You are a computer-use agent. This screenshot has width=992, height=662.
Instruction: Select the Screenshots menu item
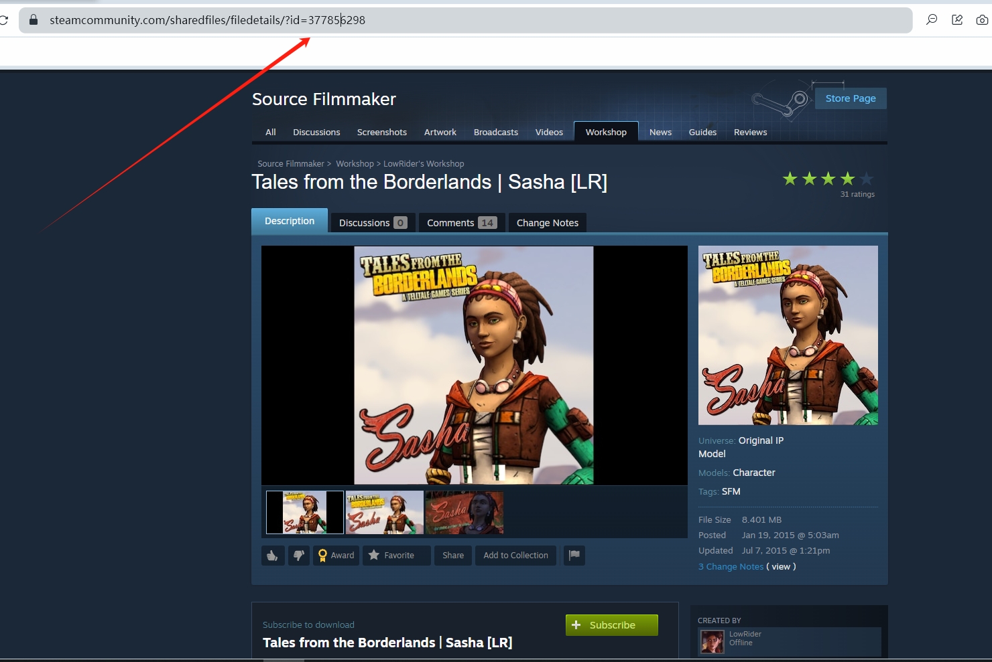[x=381, y=132]
